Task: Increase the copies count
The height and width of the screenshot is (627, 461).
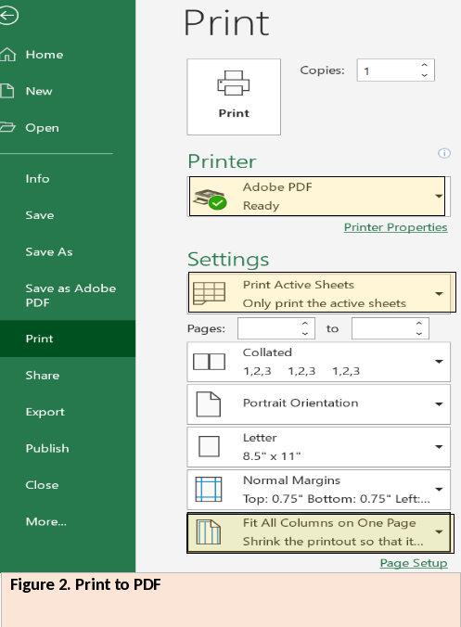Action: 425,65
